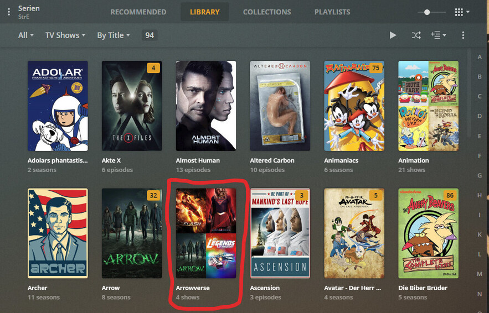The width and height of the screenshot is (489, 313).
Task: Open the TV Shows type dropdown
Action: pos(65,35)
